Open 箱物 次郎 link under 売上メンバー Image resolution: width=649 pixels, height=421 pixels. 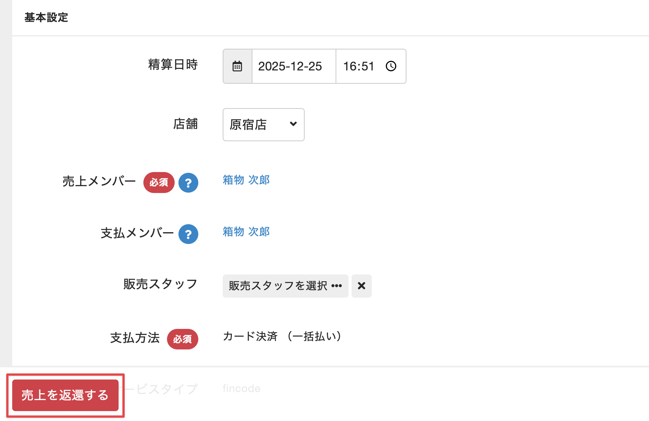coord(246,180)
